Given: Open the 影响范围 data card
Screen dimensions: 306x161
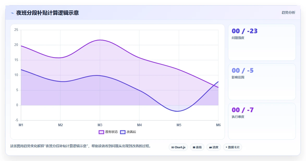Looking at the screenshot, I should pyautogui.click(x=262, y=82).
